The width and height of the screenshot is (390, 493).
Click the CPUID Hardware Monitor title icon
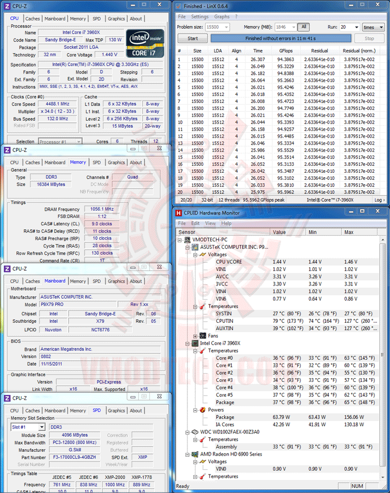pyautogui.click(x=179, y=213)
